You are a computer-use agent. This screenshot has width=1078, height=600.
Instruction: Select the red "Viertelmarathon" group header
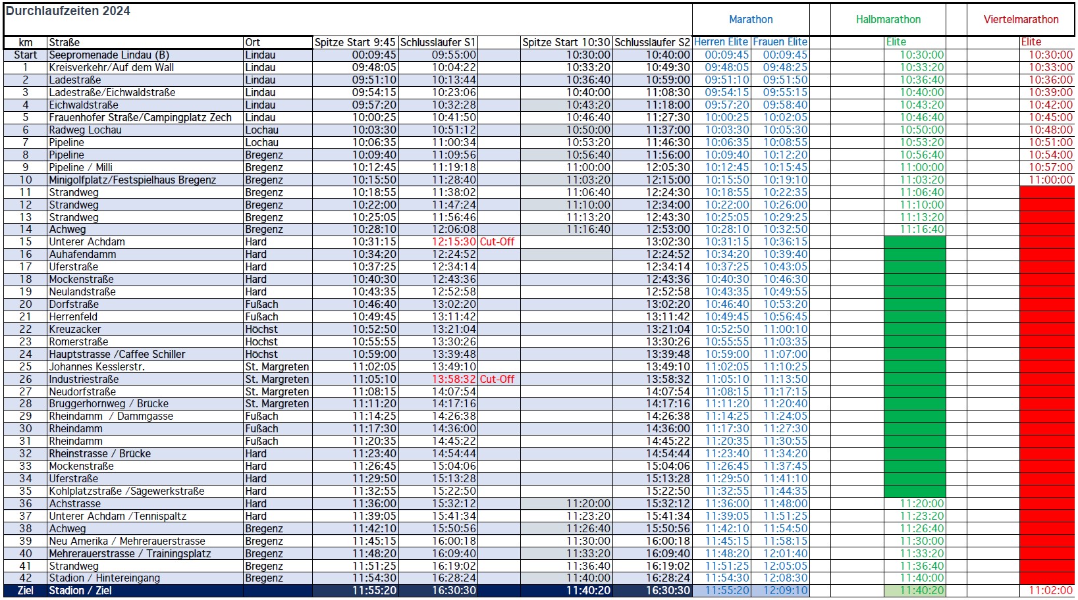tap(1021, 20)
